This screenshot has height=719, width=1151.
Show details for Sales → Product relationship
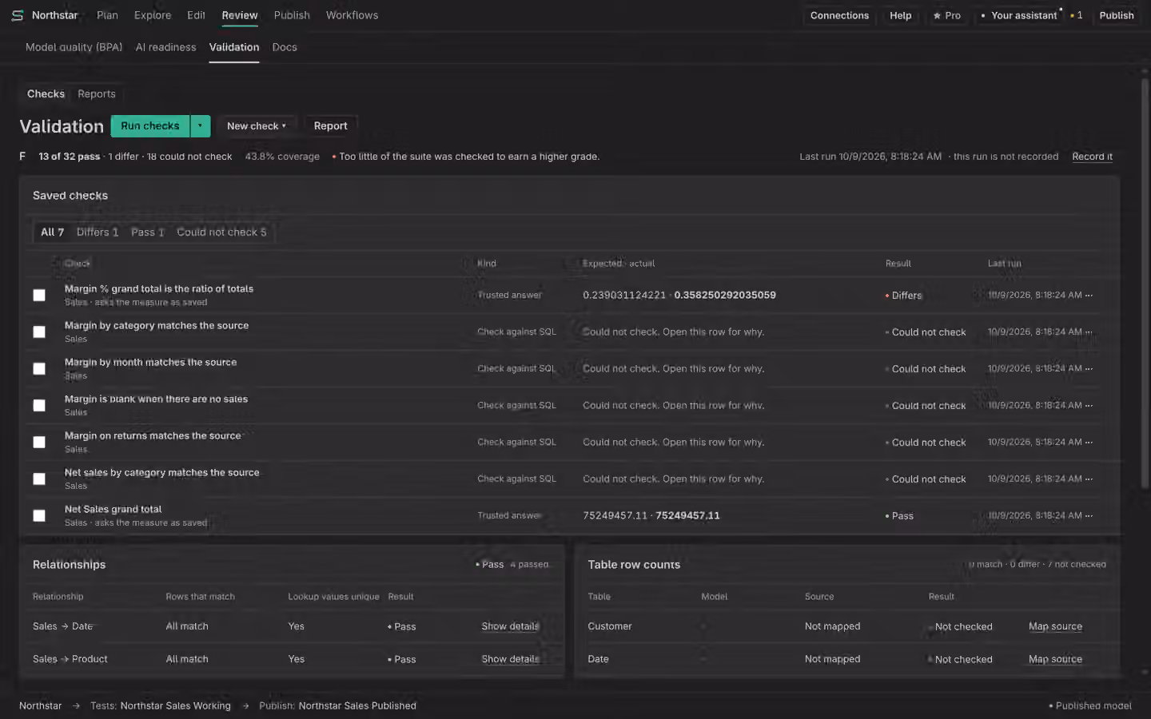click(510, 659)
